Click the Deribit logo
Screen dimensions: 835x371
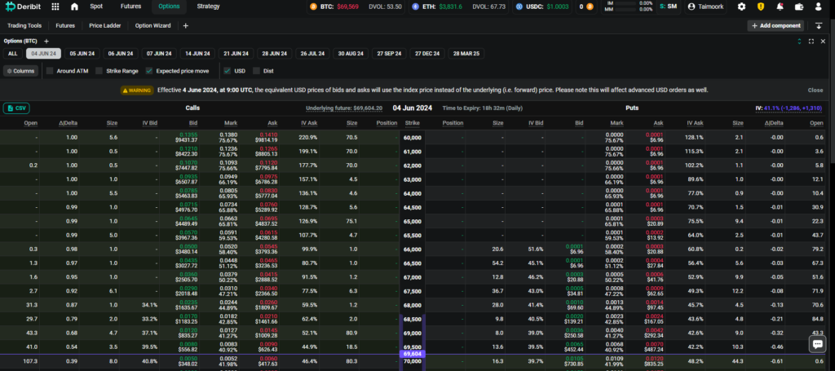(x=24, y=7)
